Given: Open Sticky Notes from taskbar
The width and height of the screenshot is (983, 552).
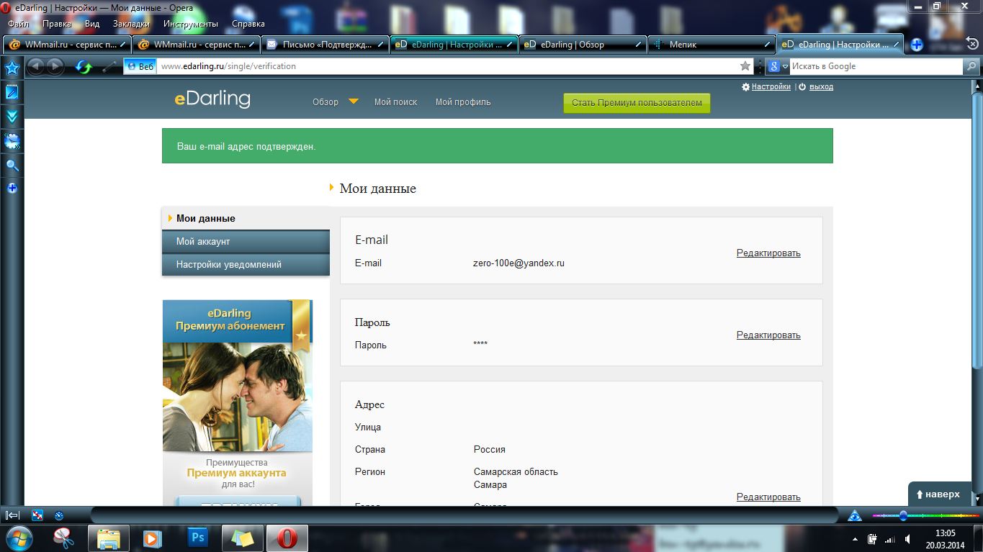Looking at the screenshot, I should click(x=243, y=538).
